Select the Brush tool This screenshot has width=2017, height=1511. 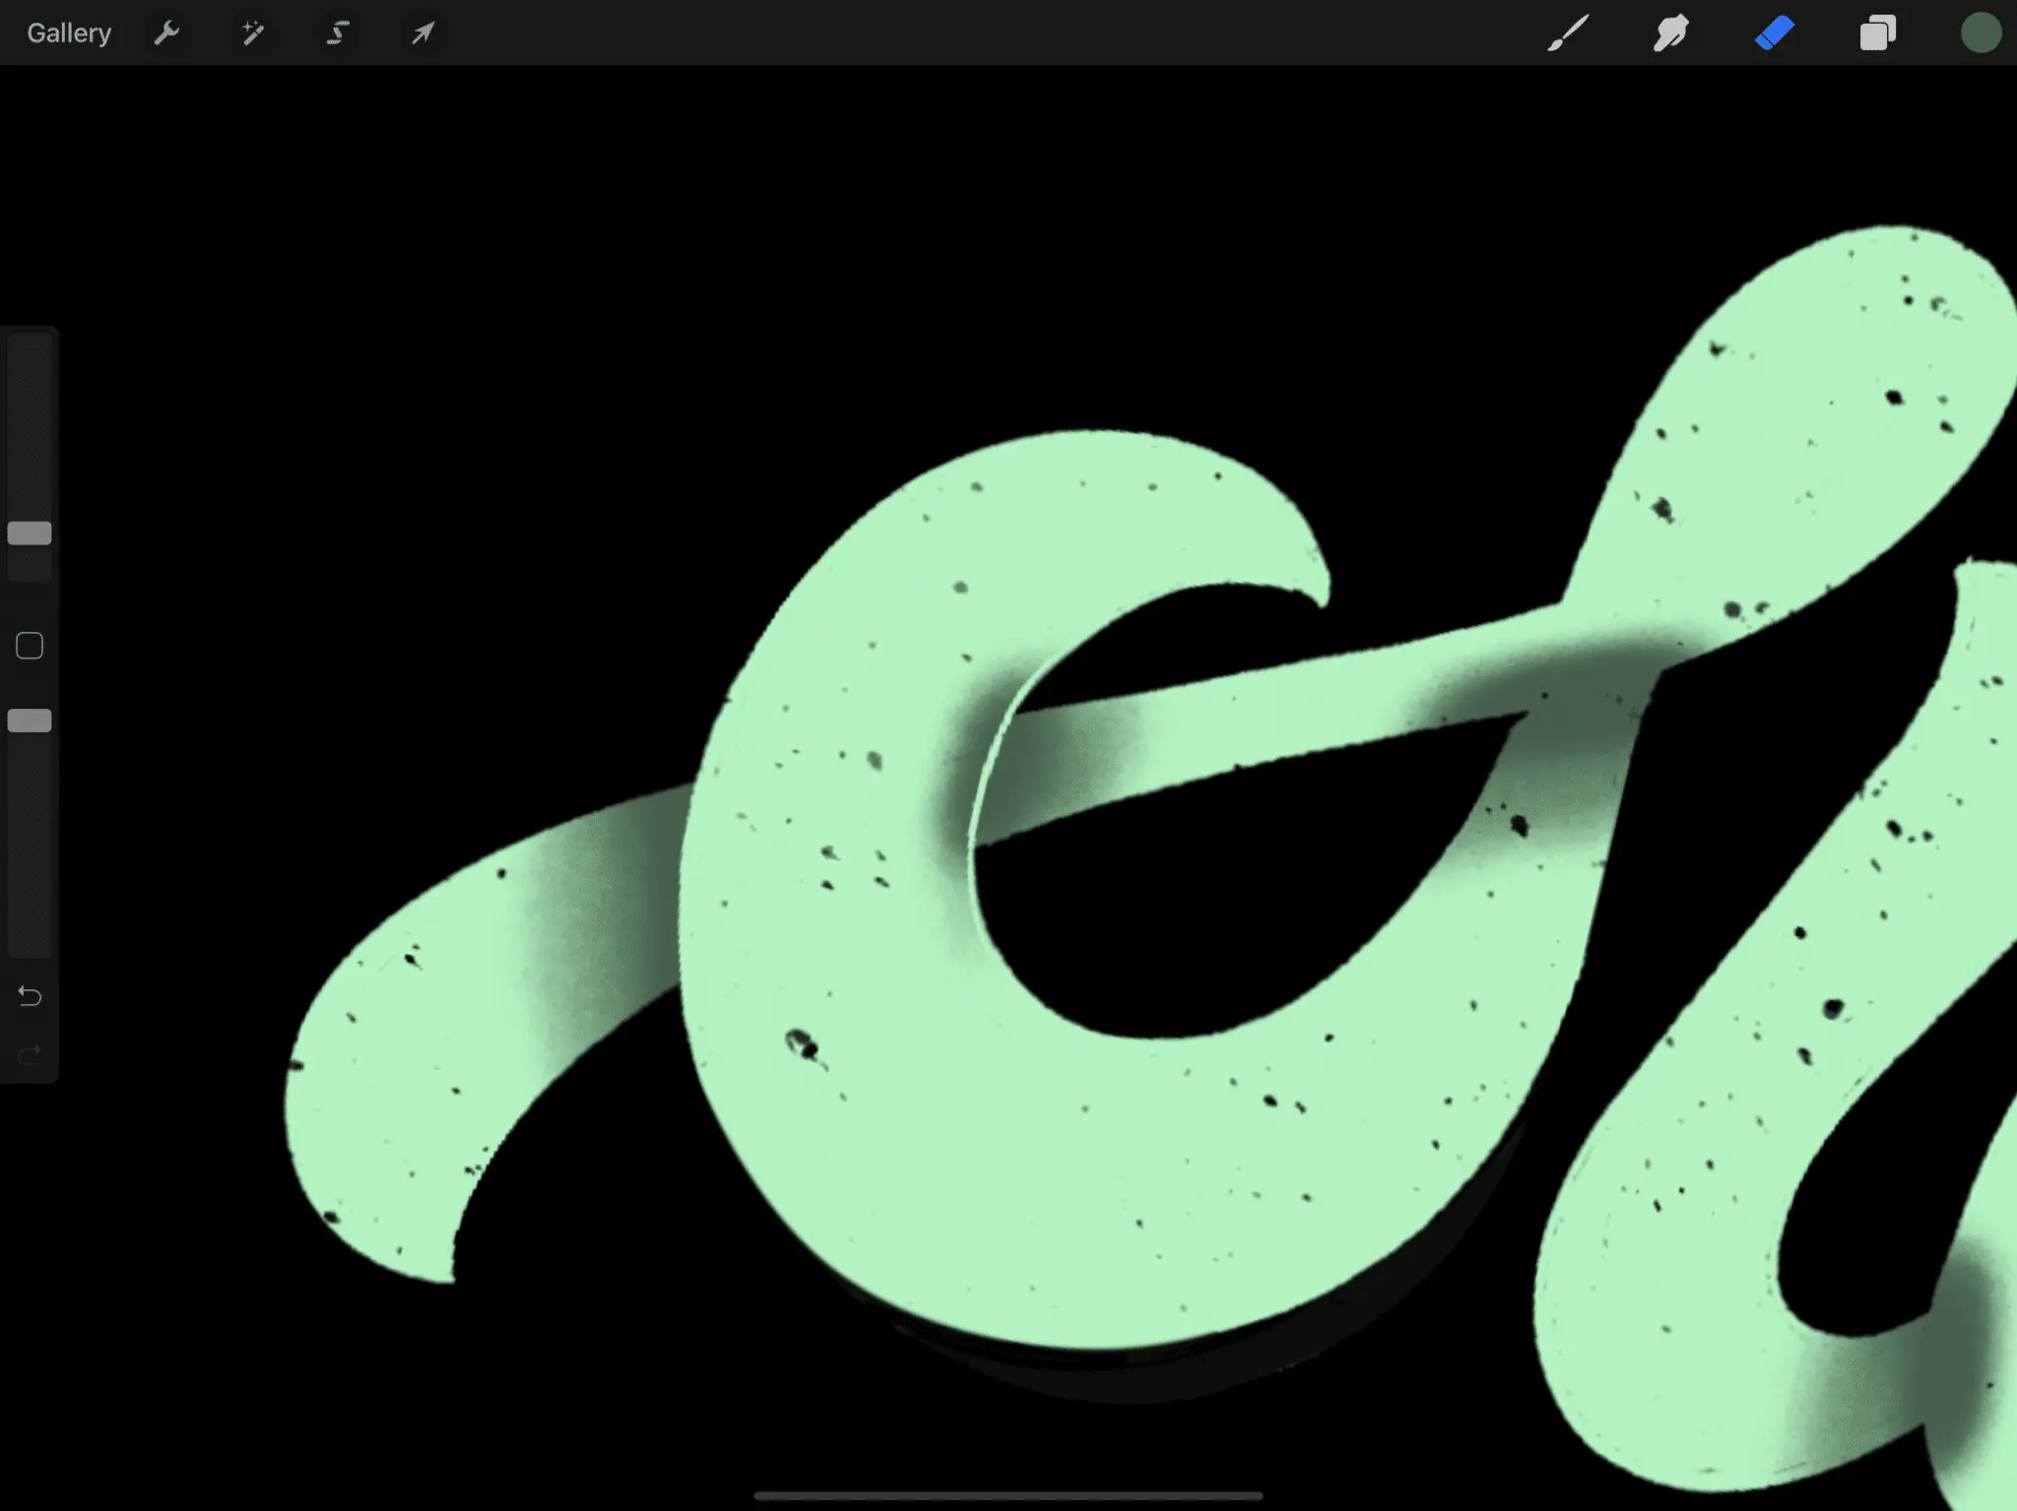point(1568,33)
